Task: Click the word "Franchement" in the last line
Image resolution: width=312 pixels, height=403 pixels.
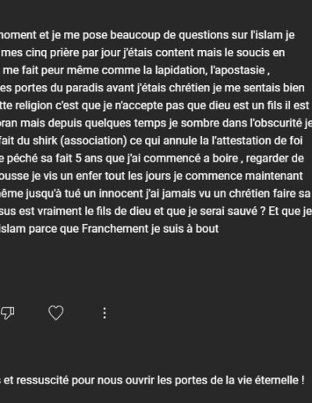Action: [x=115, y=229]
